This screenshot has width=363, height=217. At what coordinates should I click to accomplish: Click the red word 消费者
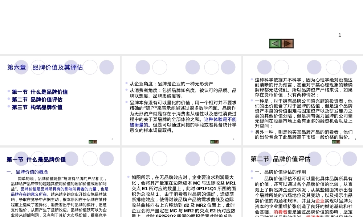(x=280, y=212)
